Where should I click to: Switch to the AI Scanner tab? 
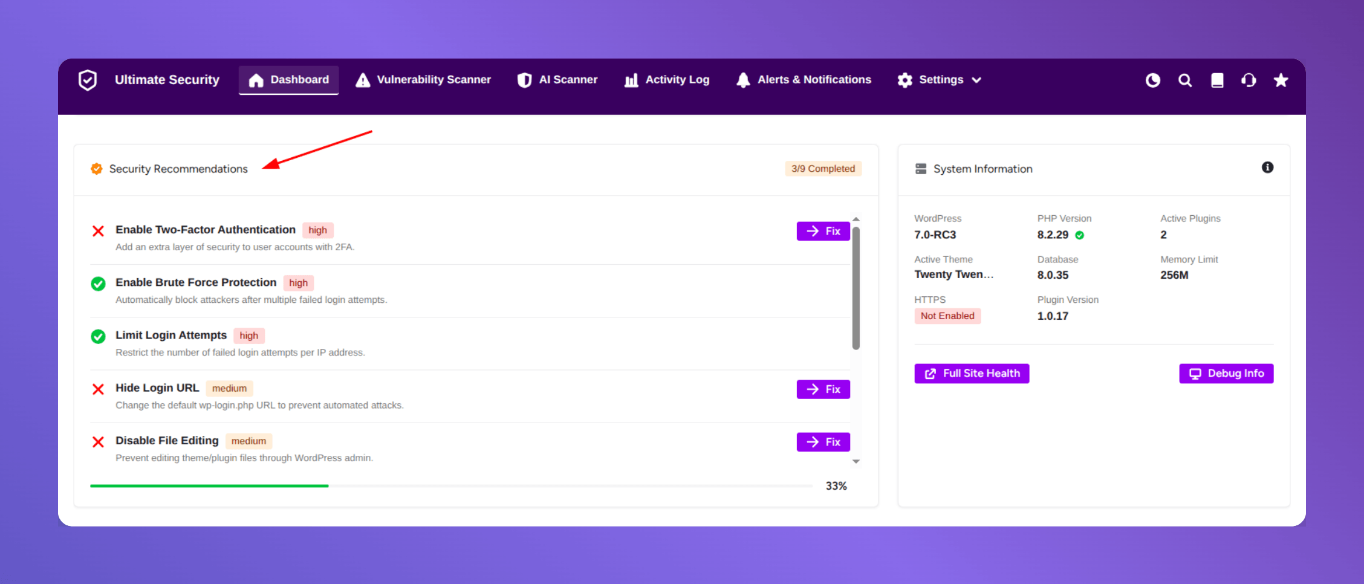click(557, 80)
